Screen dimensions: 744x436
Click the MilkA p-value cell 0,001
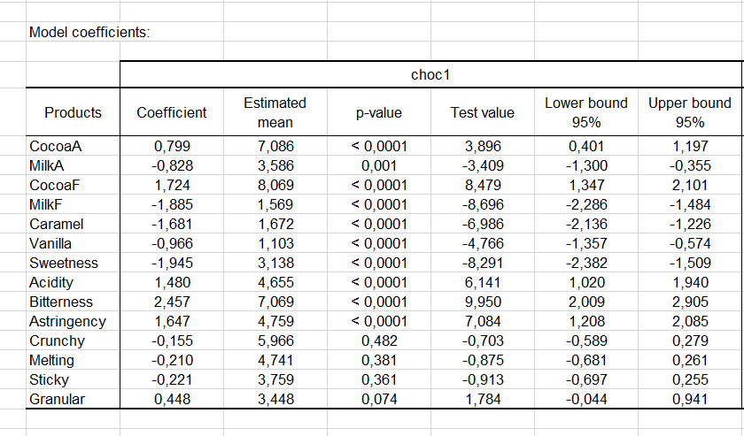(378, 165)
